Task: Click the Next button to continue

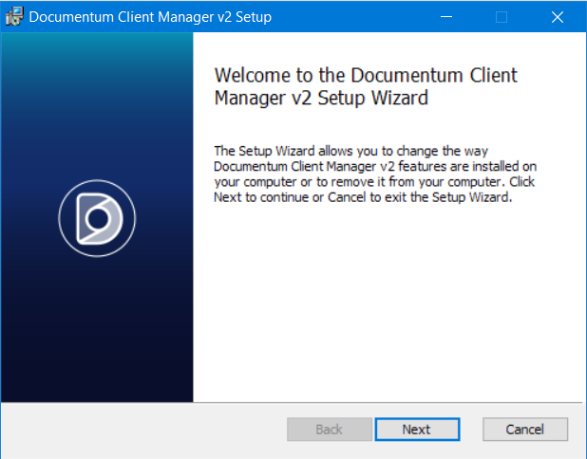Action: pyautogui.click(x=416, y=430)
